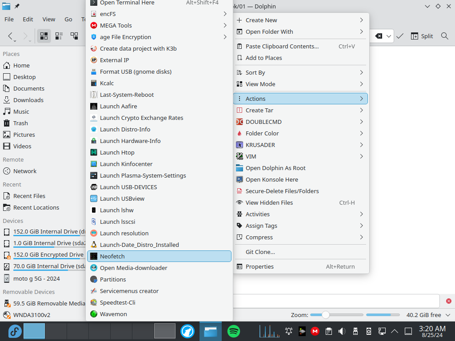Switch Dolphin to Details view mode
The height and width of the screenshot is (341, 455).
(74, 36)
